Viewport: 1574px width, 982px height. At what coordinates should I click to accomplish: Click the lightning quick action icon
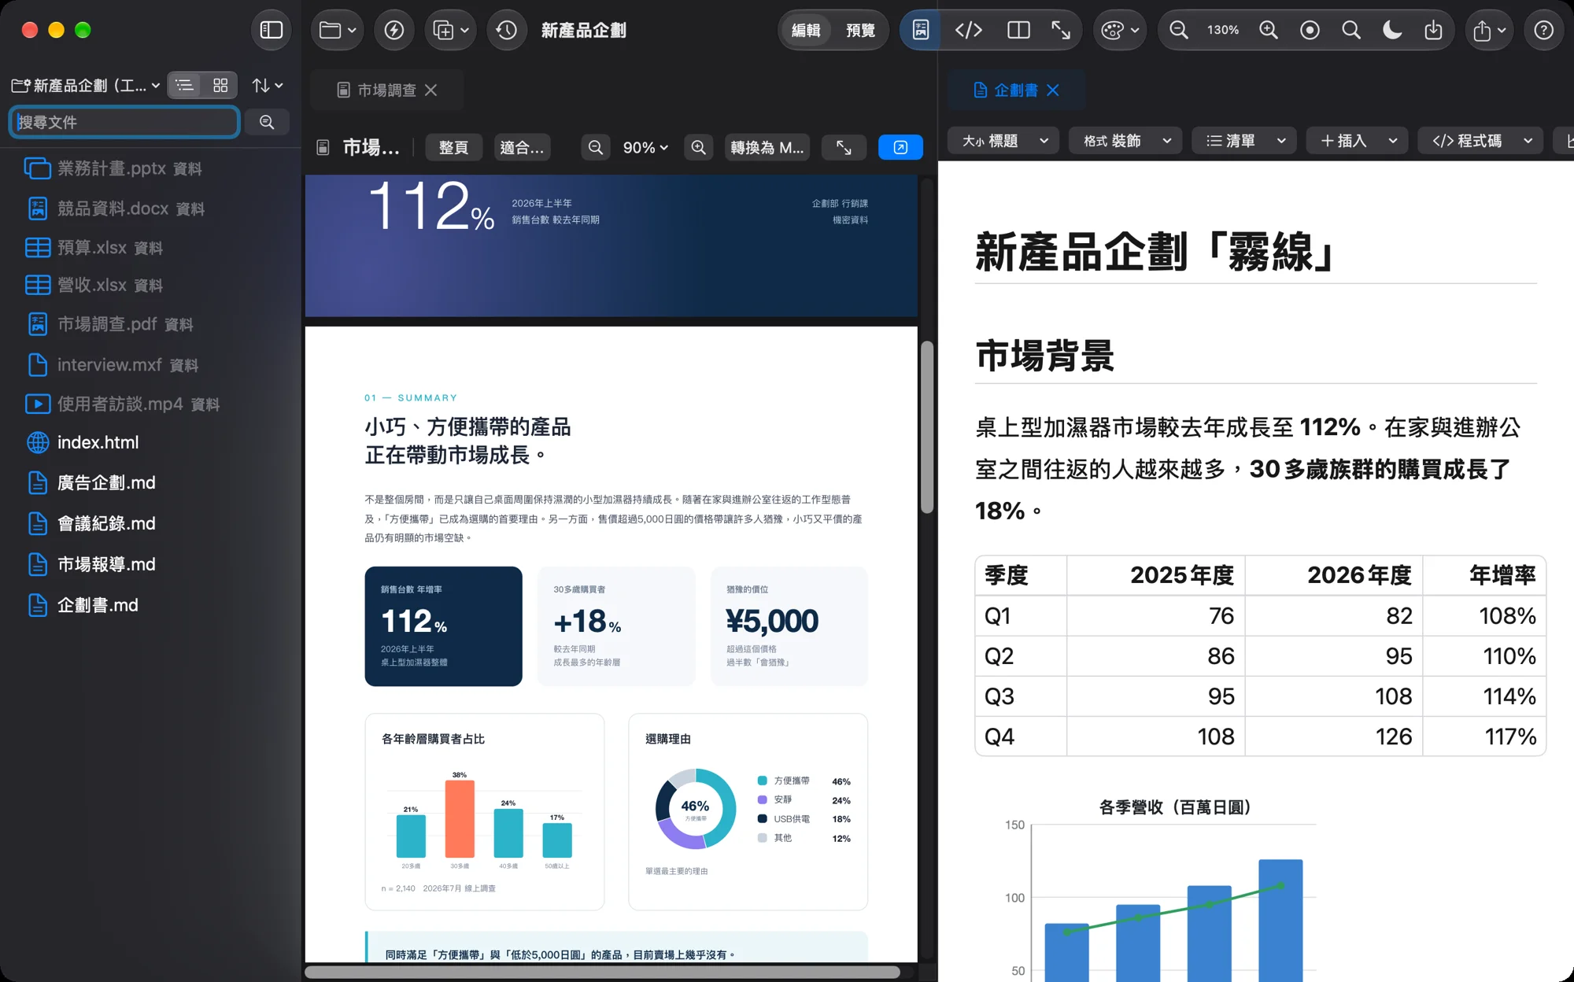pyautogui.click(x=394, y=30)
